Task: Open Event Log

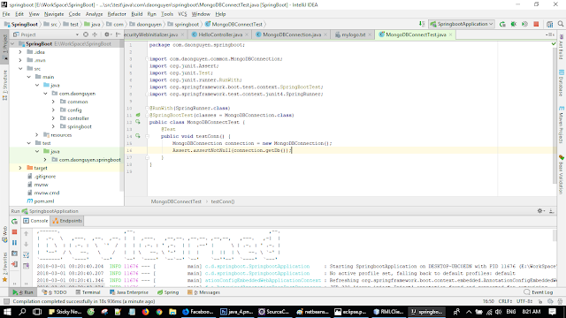Action: pos(539,292)
